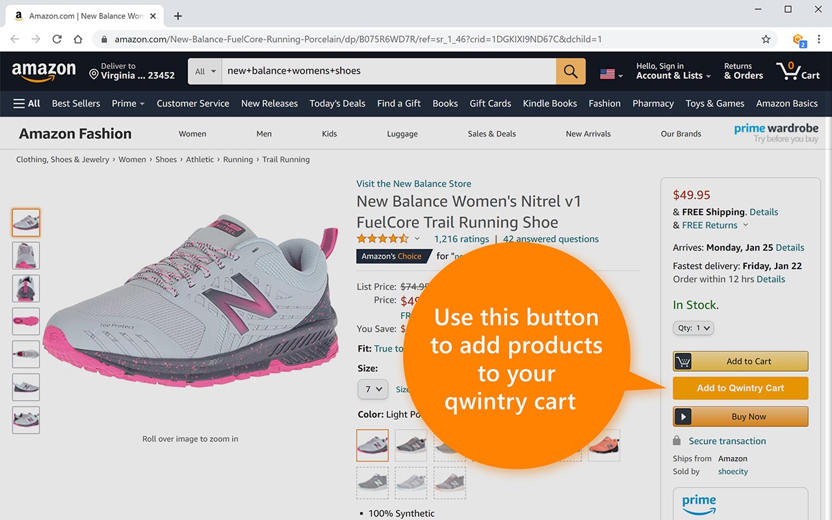Select the fifth shoe thumbnail
832x520 pixels.
point(26,354)
